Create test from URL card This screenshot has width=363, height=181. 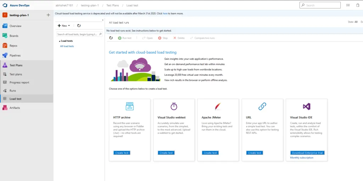tap(255, 153)
